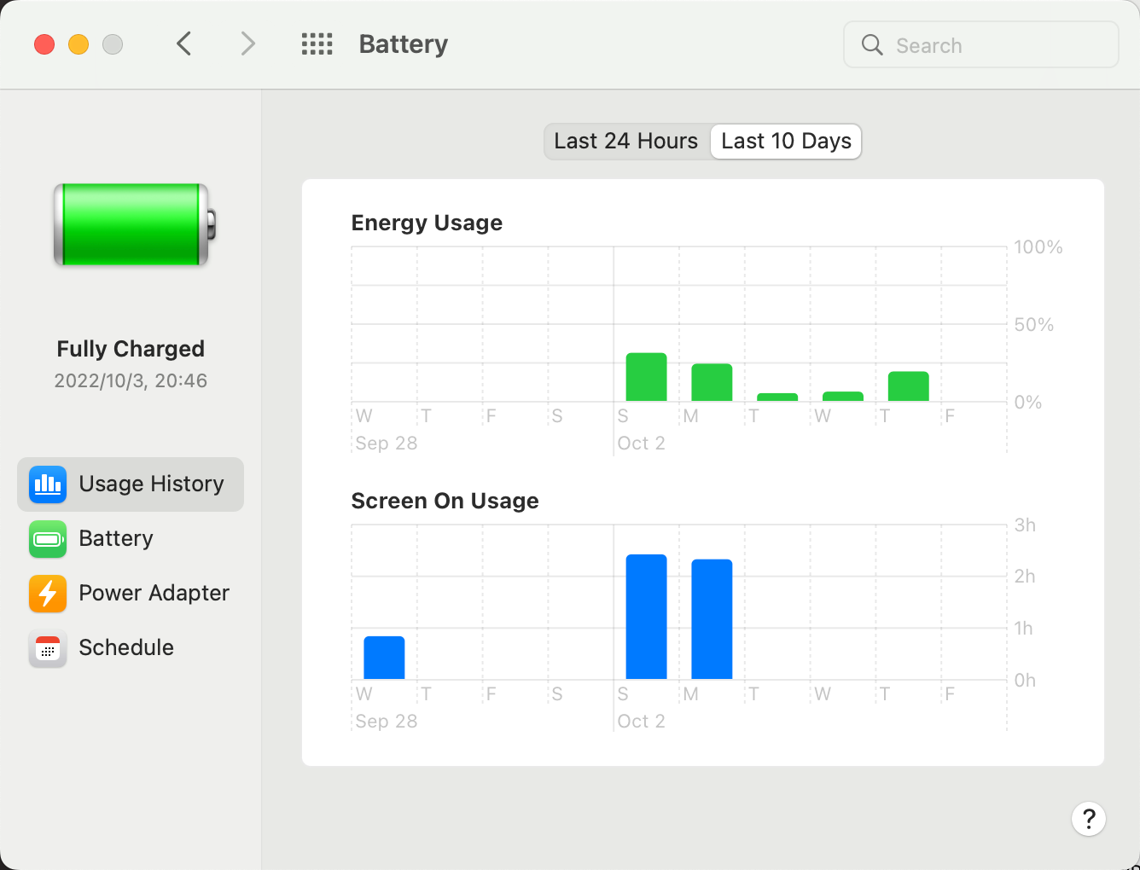Open the Usage History pane label
Image resolution: width=1140 pixels, height=870 pixels.
[x=152, y=484]
